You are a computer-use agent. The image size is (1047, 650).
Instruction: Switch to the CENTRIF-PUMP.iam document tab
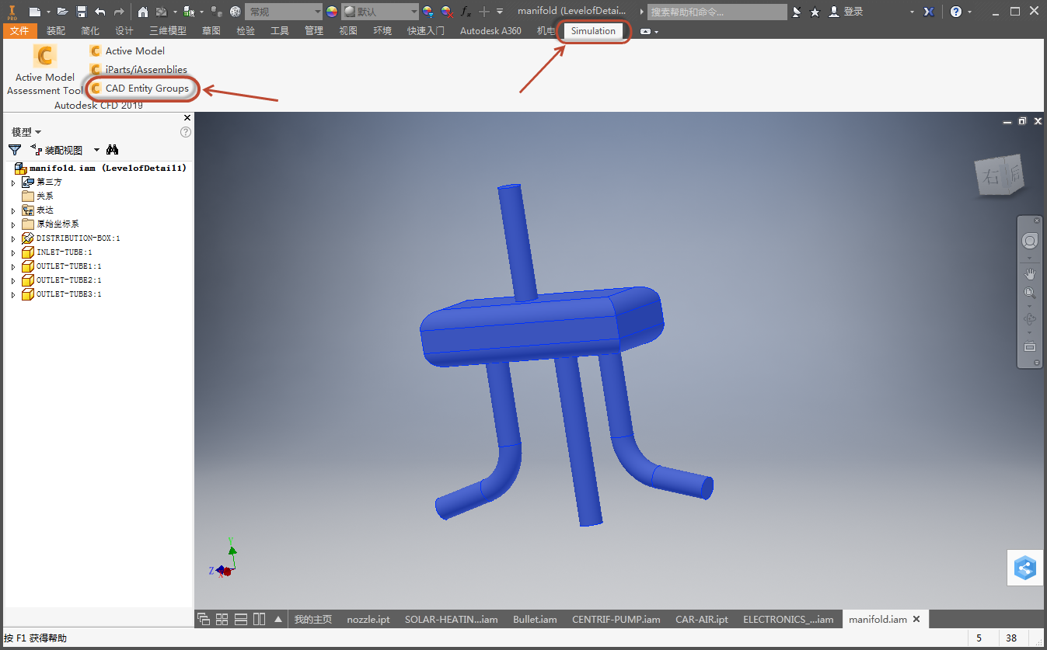(x=616, y=620)
